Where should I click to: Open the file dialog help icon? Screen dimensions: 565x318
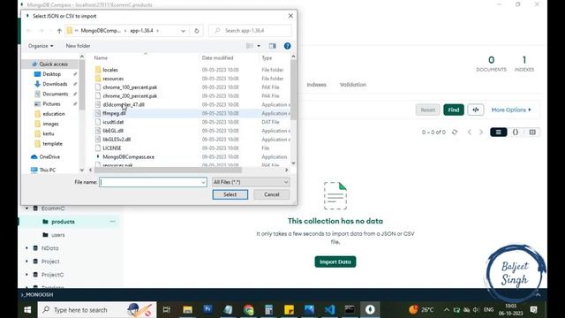click(x=287, y=46)
